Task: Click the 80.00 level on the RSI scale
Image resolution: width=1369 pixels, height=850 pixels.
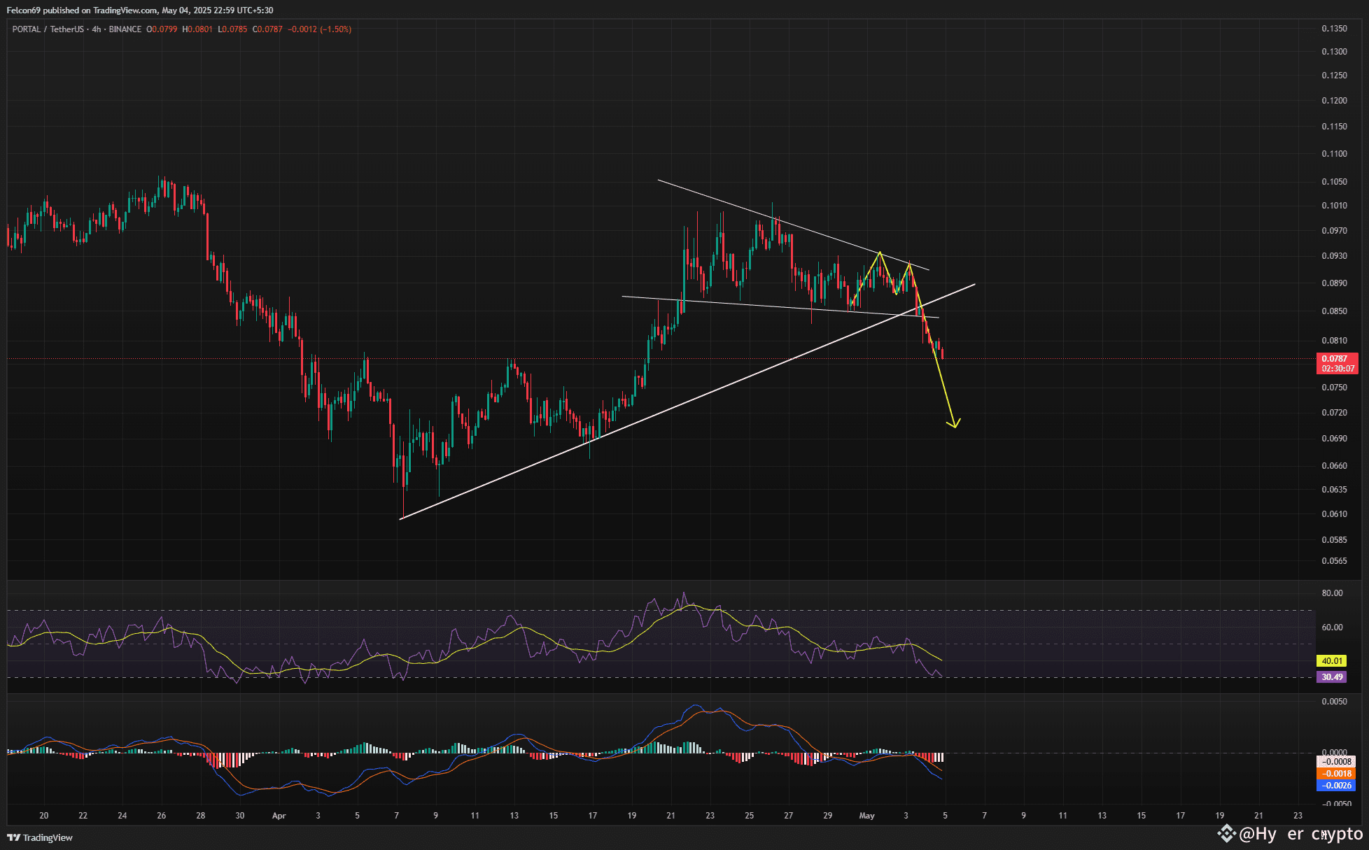Action: (1332, 593)
